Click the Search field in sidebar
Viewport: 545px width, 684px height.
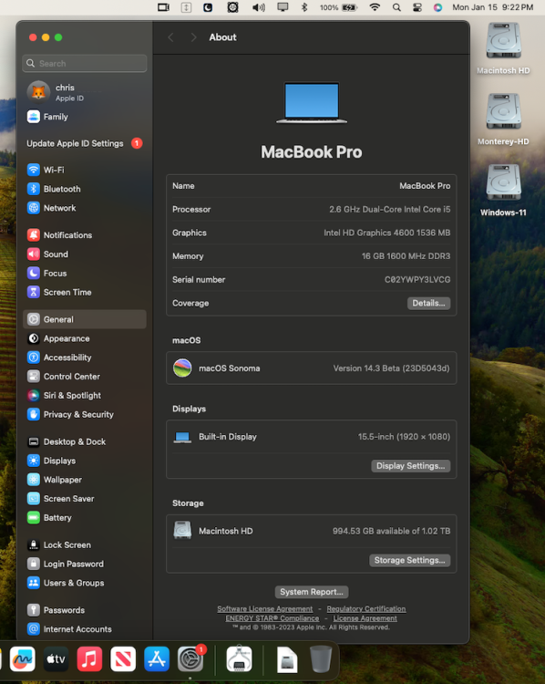coord(85,64)
